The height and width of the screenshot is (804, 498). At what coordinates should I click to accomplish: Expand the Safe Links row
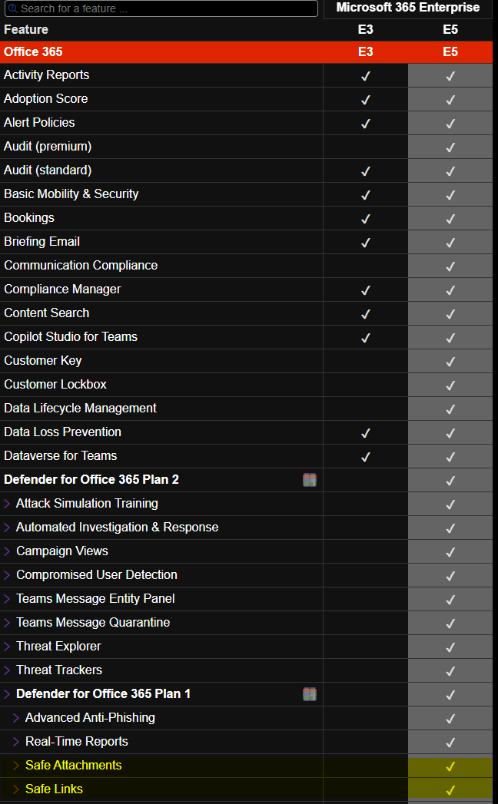click(x=16, y=789)
